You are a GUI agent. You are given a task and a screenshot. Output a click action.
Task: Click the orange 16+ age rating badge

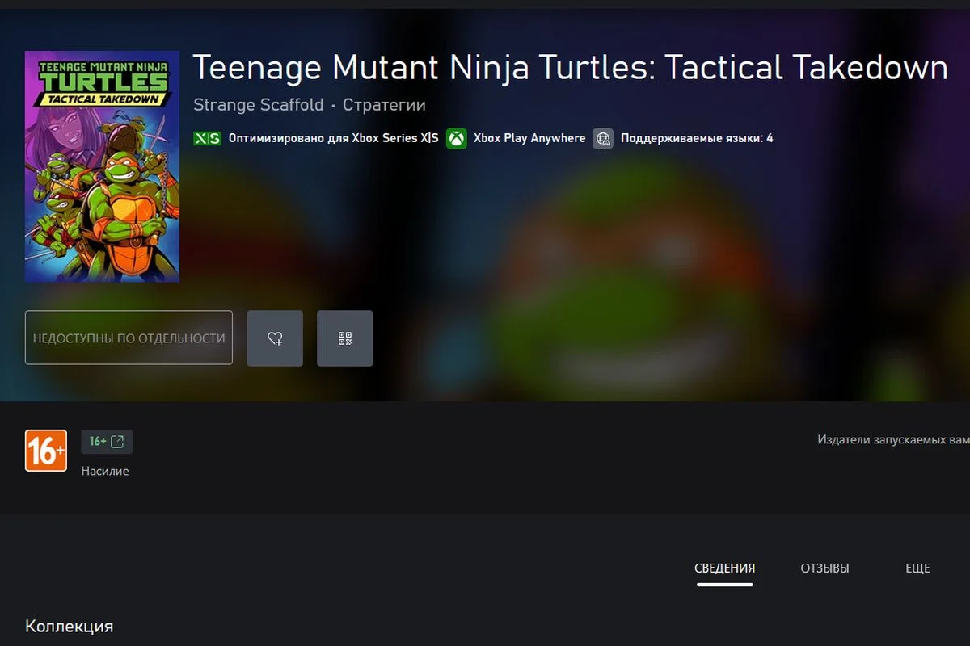coord(46,451)
